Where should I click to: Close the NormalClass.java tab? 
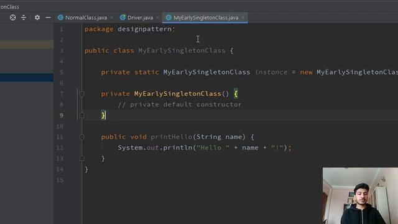pos(111,17)
